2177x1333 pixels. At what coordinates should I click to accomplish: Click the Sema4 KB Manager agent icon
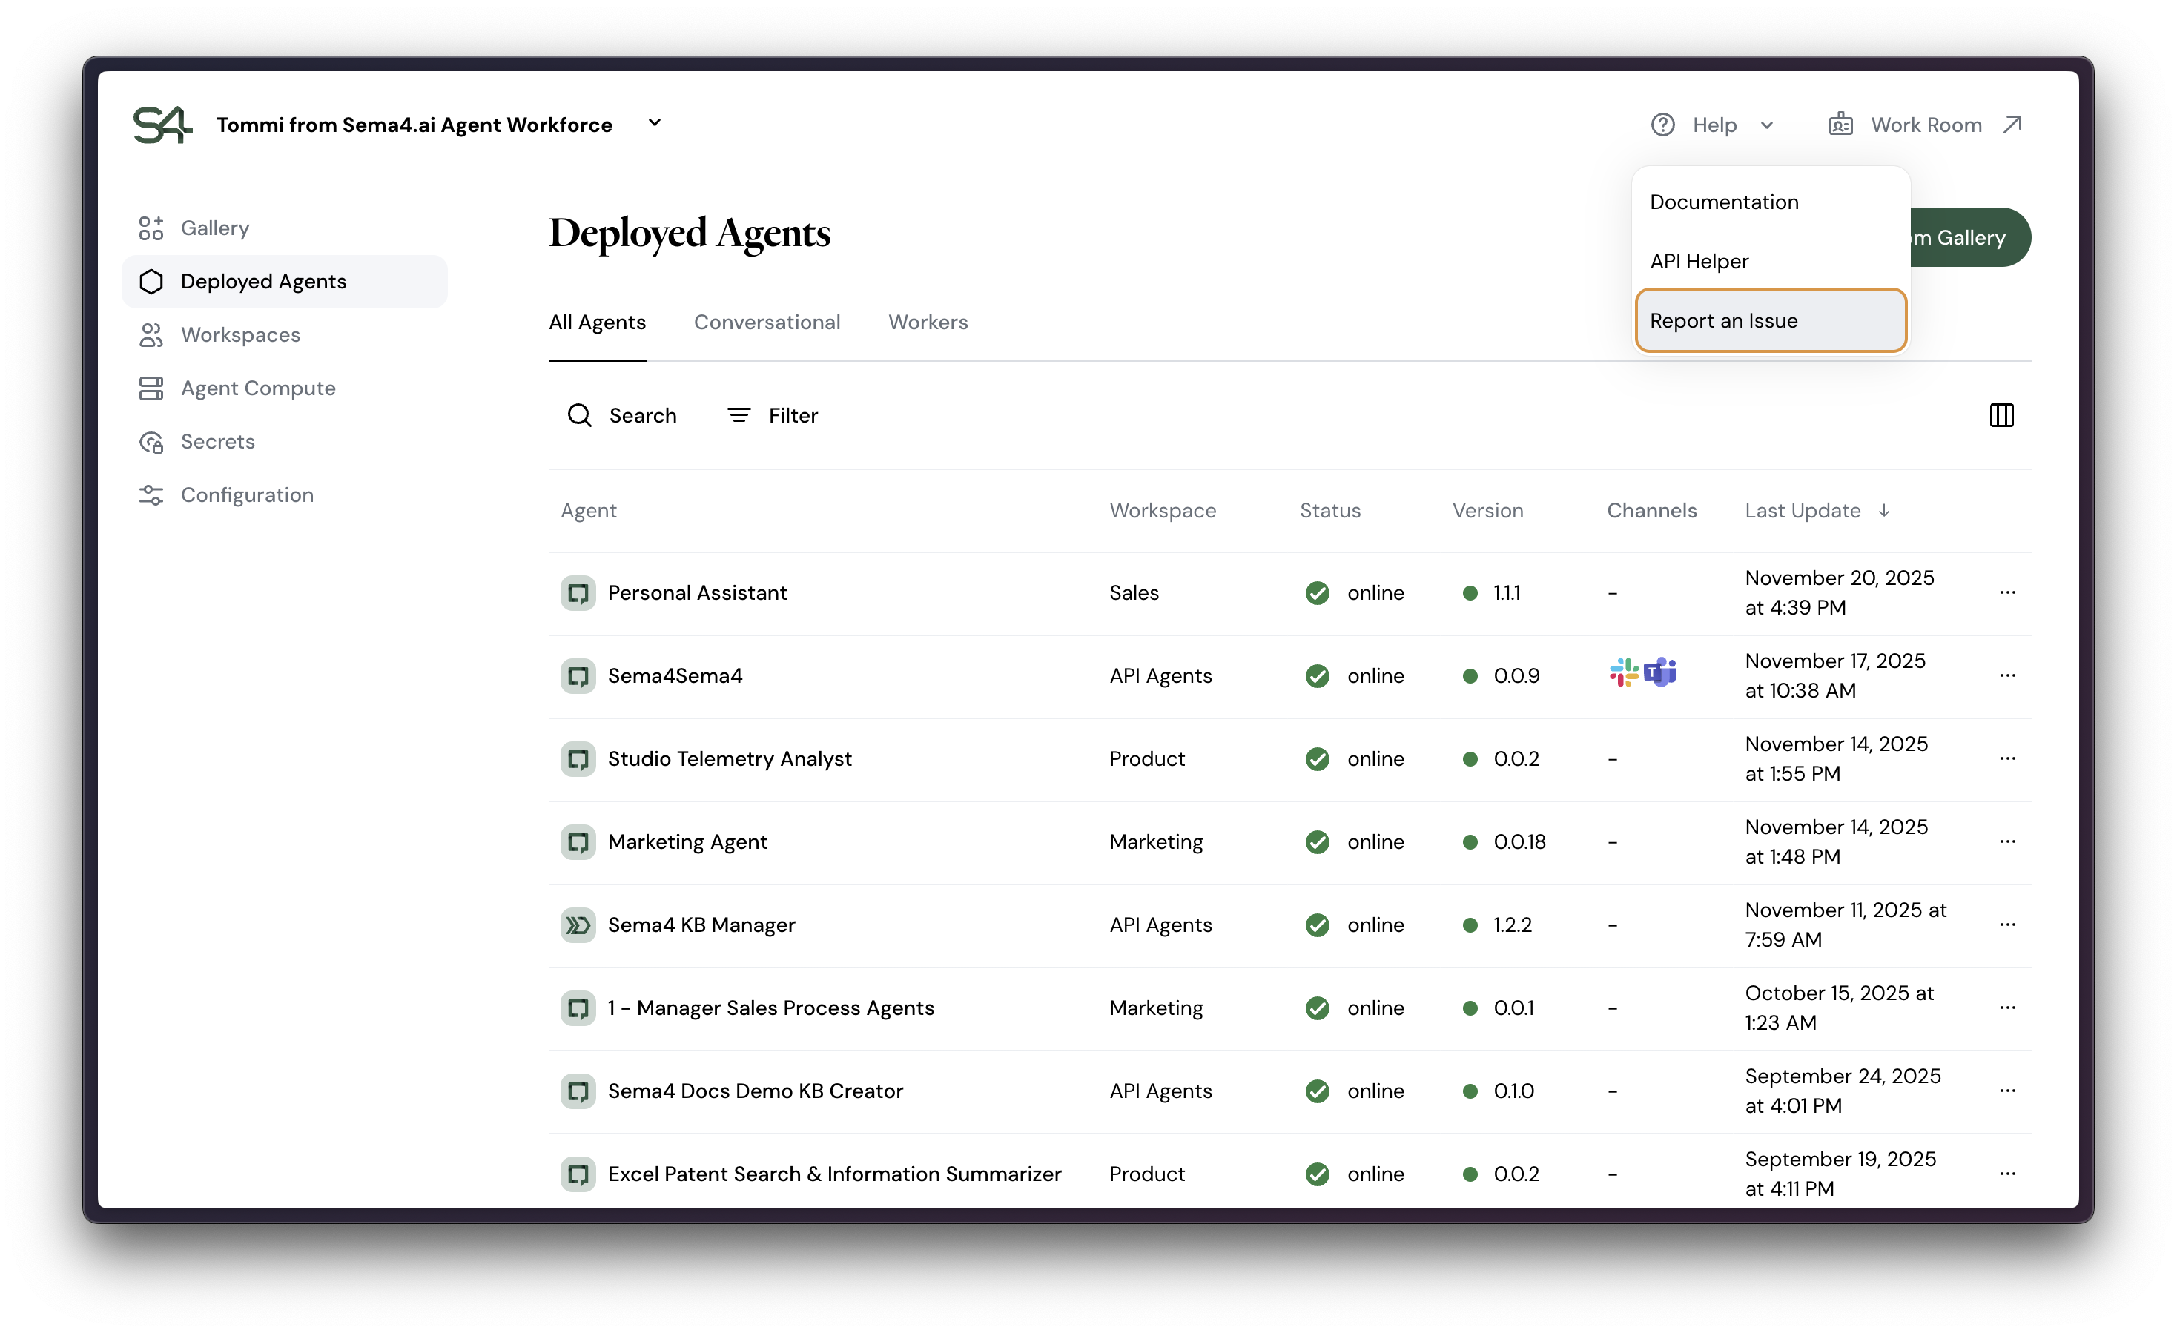(578, 925)
